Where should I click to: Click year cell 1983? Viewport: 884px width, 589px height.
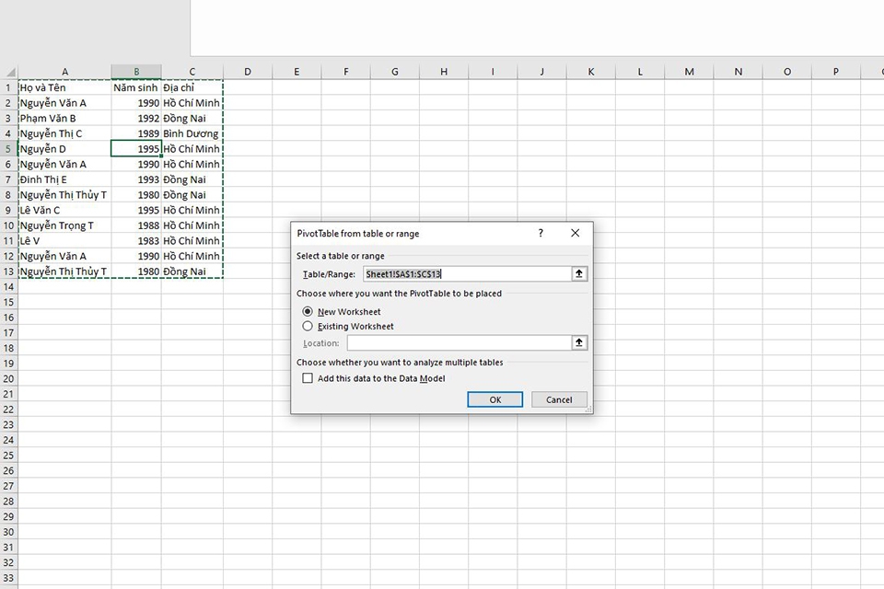pos(136,241)
